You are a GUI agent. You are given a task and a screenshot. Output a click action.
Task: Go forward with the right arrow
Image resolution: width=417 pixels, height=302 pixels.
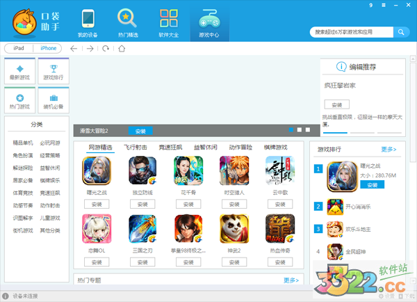pyautogui.click(x=90, y=49)
